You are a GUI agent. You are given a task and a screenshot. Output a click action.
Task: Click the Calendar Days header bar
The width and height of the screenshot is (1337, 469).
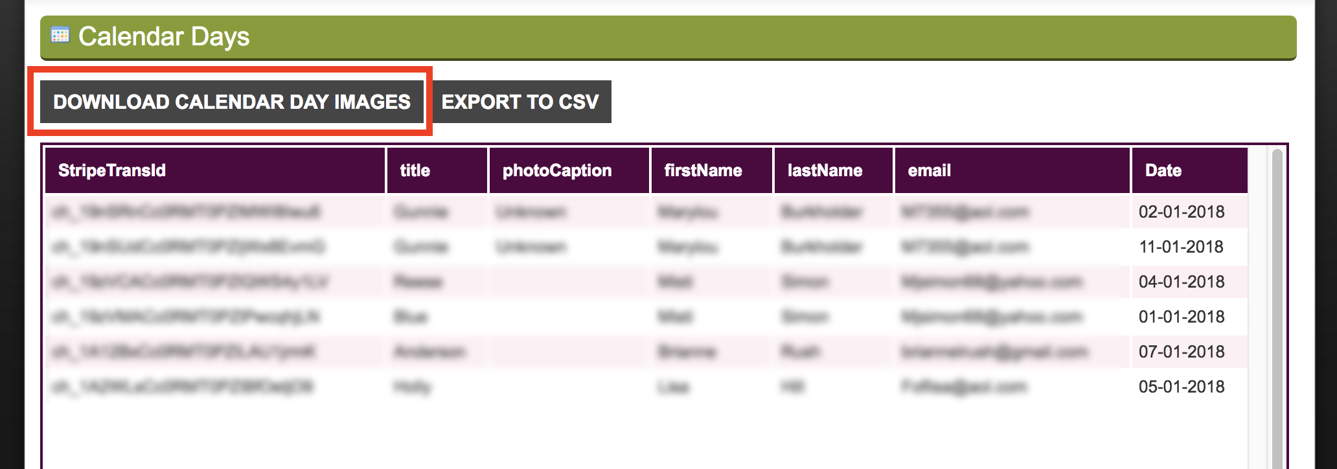pyautogui.click(x=668, y=37)
